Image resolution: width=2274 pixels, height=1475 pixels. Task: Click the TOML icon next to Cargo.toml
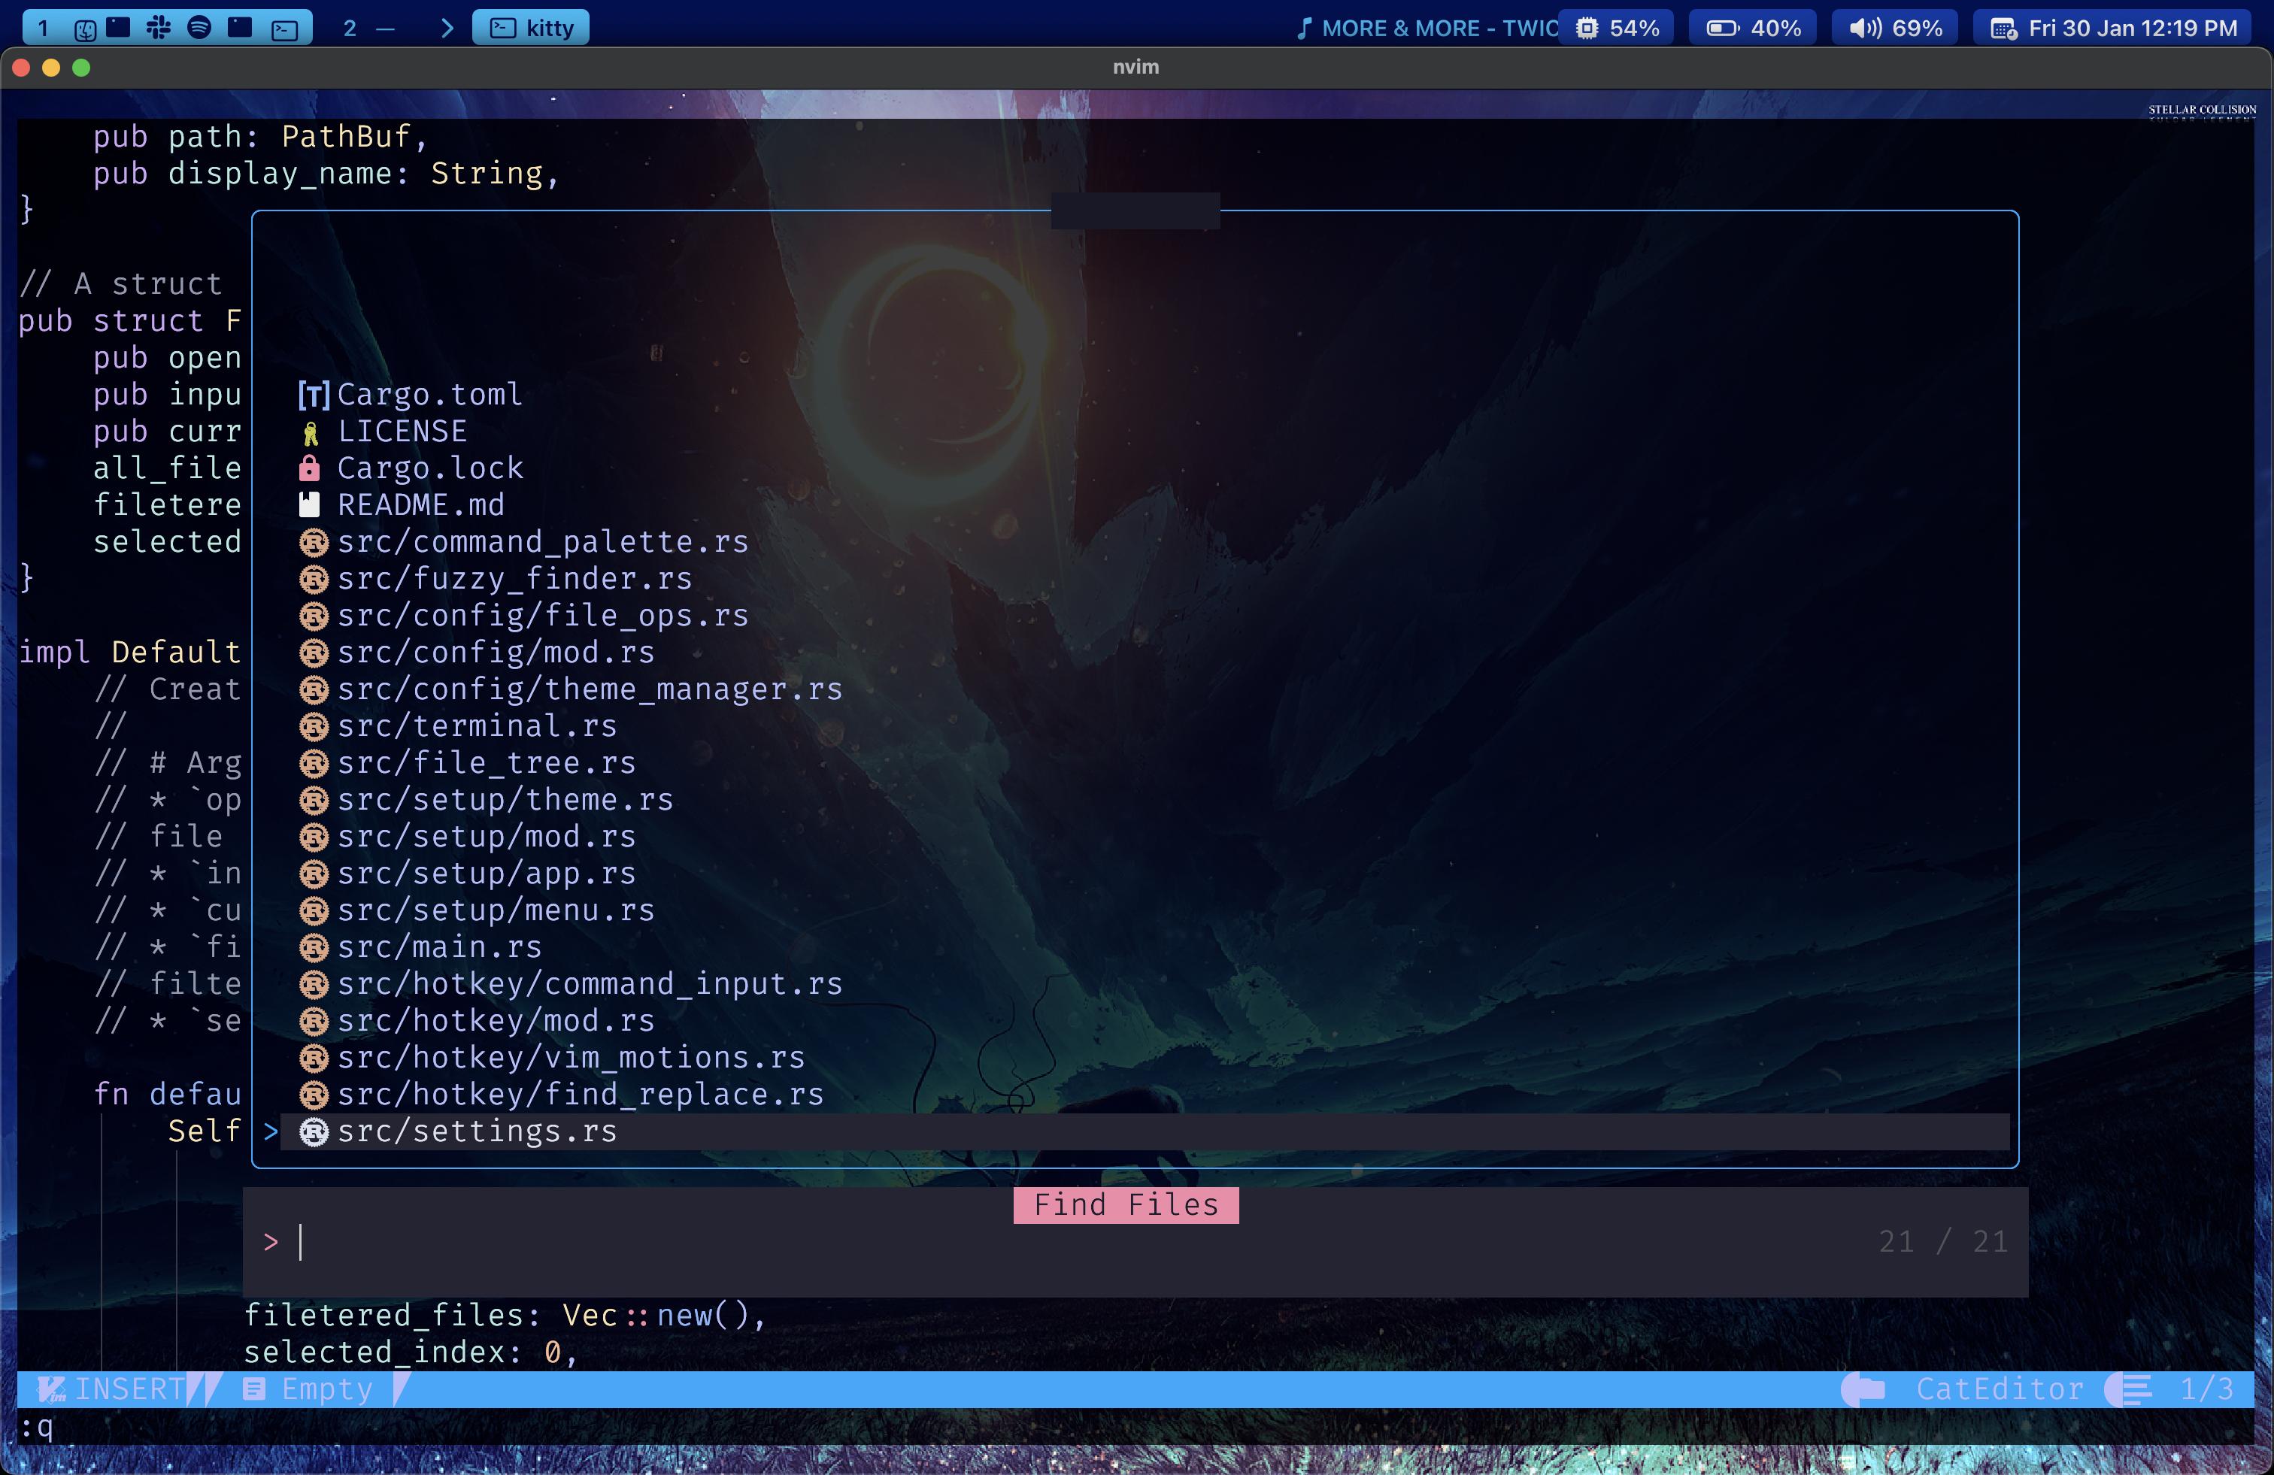tap(314, 395)
